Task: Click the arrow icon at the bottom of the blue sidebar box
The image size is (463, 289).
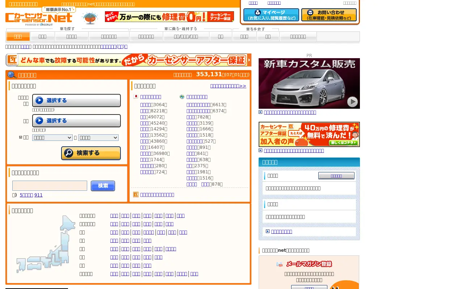Action: 268,231
